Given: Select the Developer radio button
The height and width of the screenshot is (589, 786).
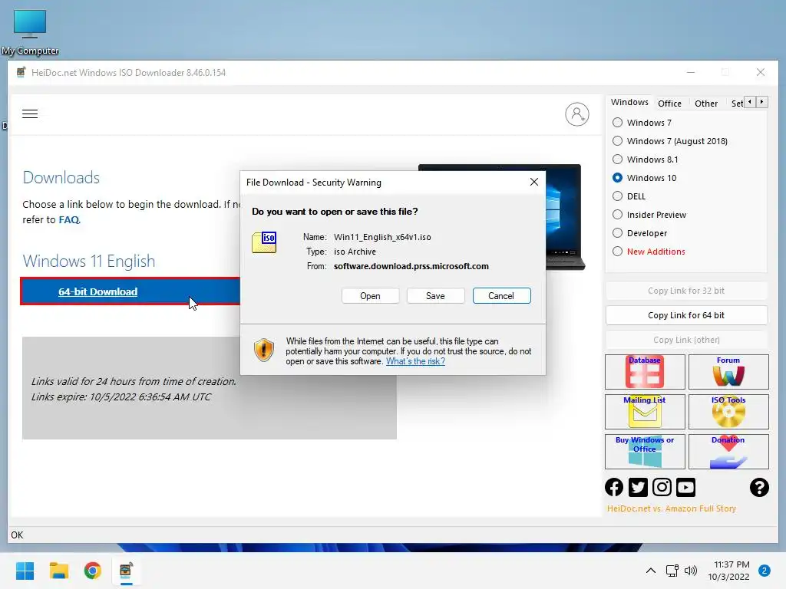Looking at the screenshot, I should point(618,233).
